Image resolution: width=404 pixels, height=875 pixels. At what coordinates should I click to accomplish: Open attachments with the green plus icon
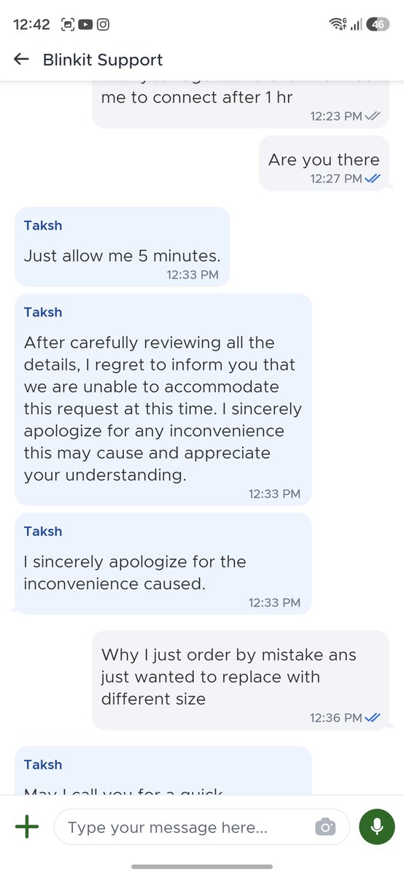27,827
